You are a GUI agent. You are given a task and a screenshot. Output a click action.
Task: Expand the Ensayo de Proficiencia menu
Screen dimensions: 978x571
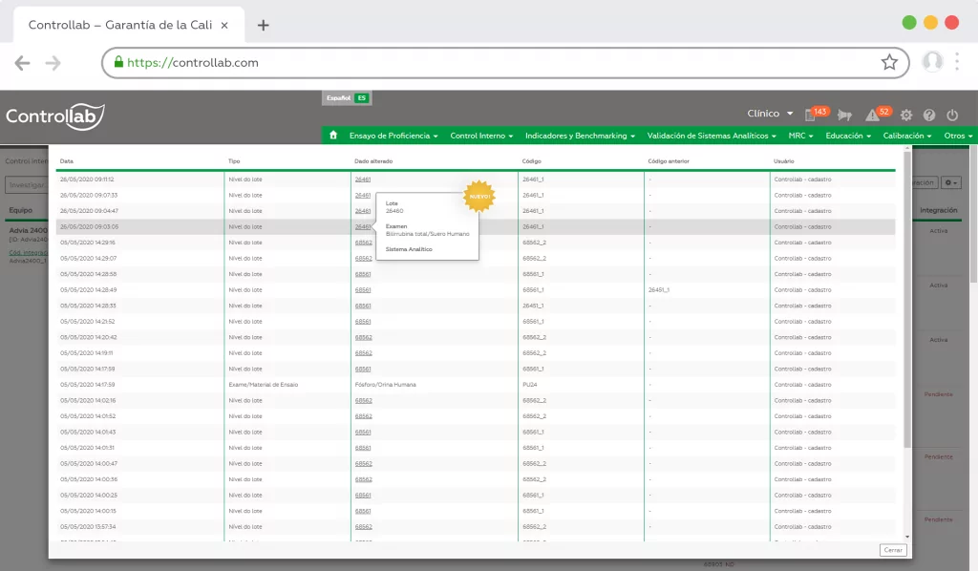(x=393, y=136)
